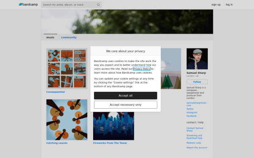Image resolution: width=254 pixels, height=158 pixels.
Task: Open the Consequential album cover
Action: 67,69
